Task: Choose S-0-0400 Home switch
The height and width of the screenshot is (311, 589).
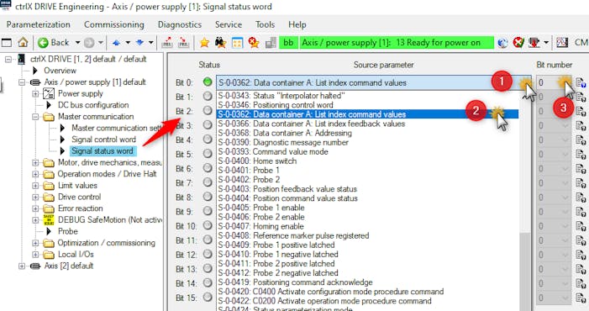Action: click(x=257, y=161)
